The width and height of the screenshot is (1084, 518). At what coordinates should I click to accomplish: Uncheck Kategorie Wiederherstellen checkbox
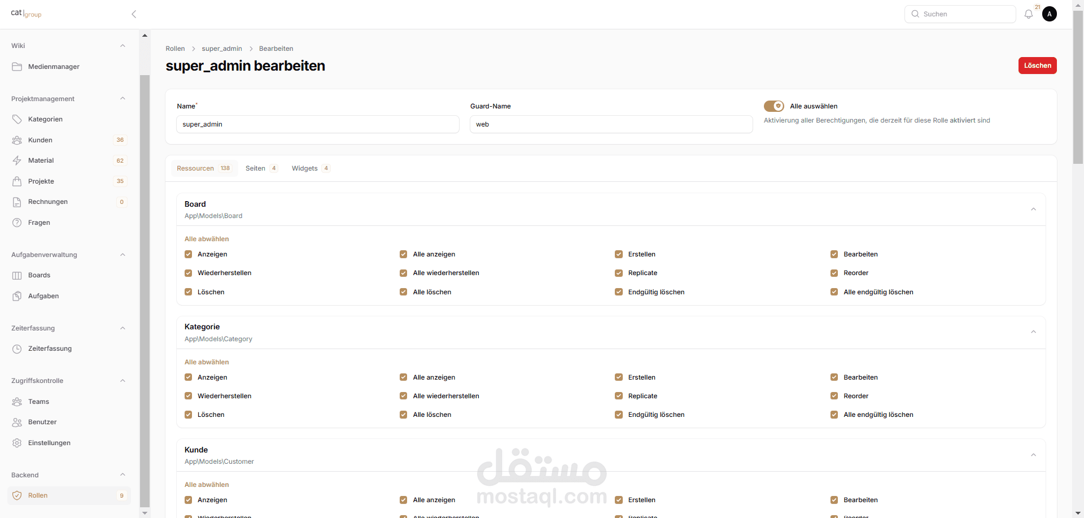point(189,396)
